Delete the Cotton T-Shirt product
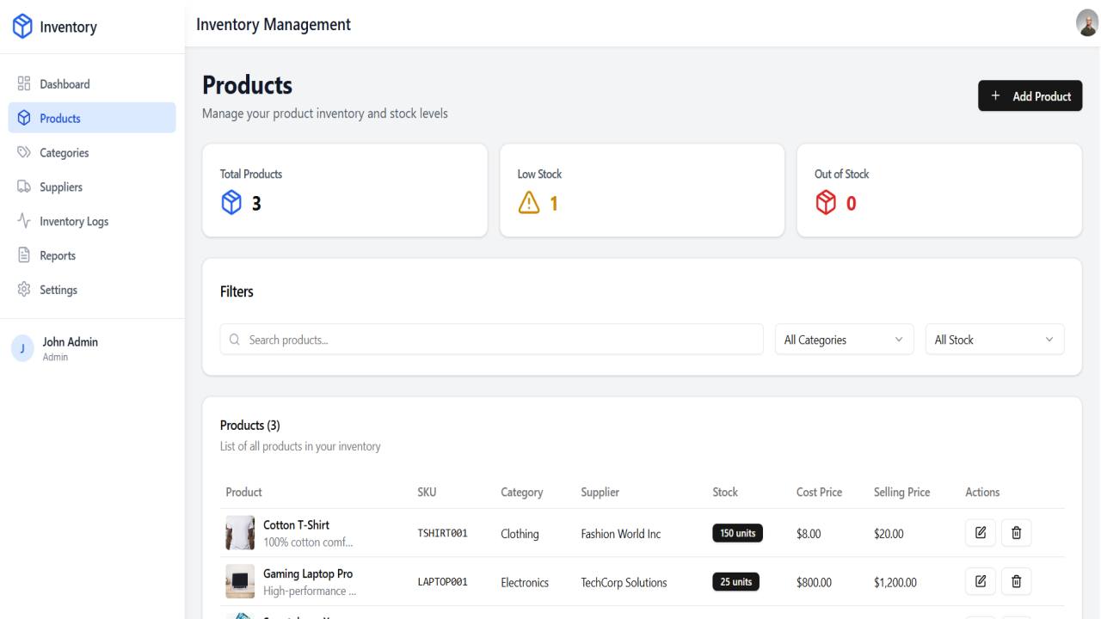 1016,533
